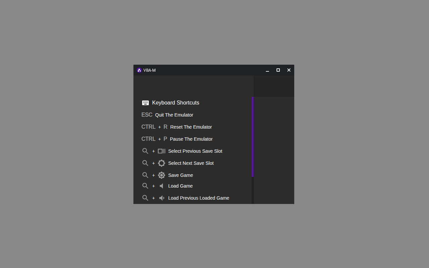Click the purple vertical scrollbar thumb
This screenshot has height=268, width=429.
(x=253, y=137)
